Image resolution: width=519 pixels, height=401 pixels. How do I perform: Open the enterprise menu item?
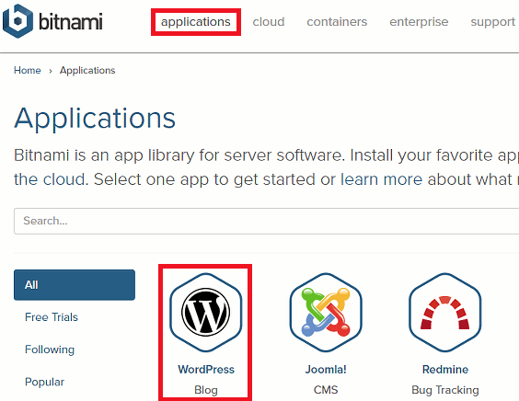coord(419,22)
